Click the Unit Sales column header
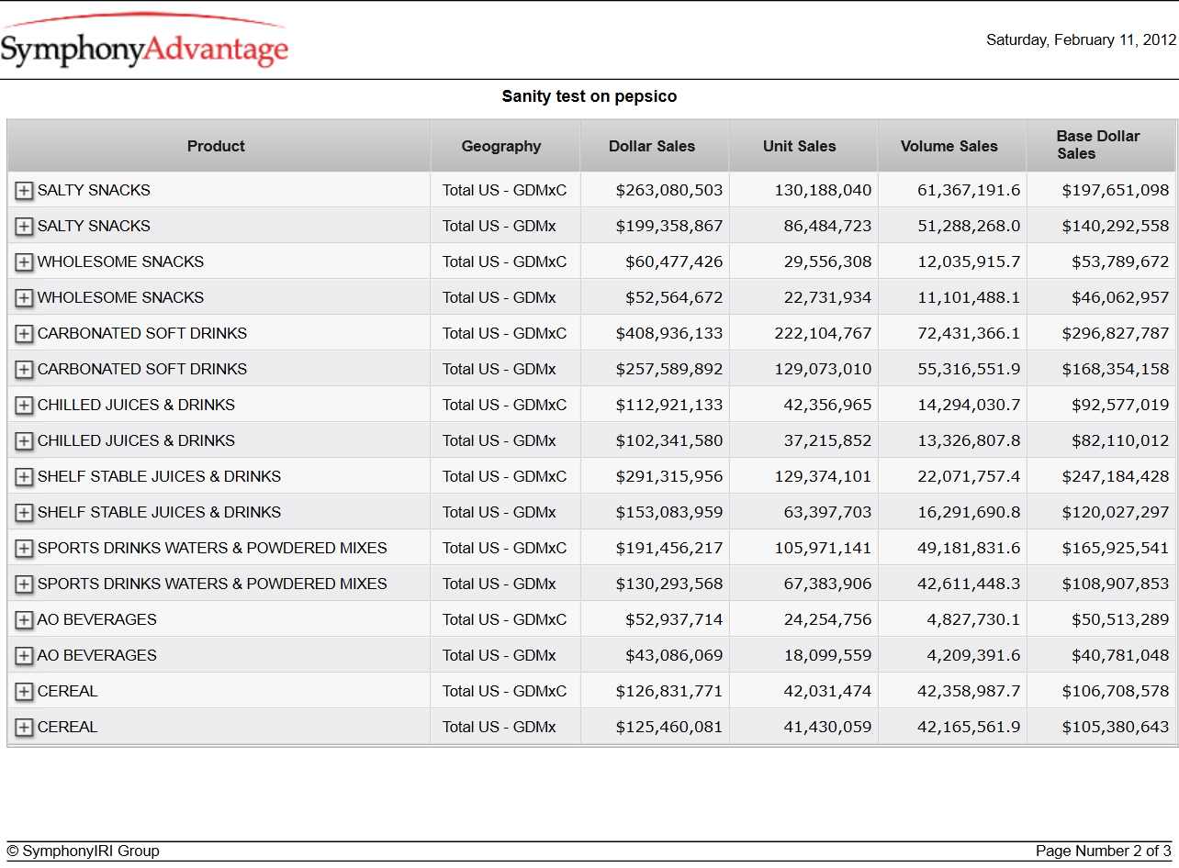This screenshot has width=1179, height=868. tap(803, 146)
